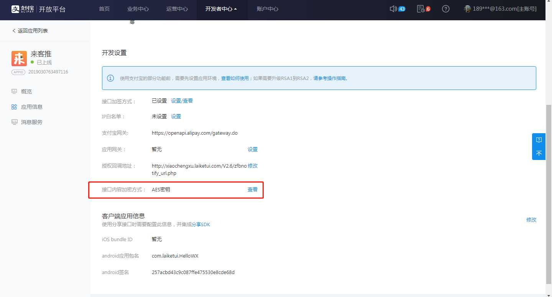Open the 运营中心 menu
The width and height of the screenshot is (552, 297).
(x=177, y=9)
